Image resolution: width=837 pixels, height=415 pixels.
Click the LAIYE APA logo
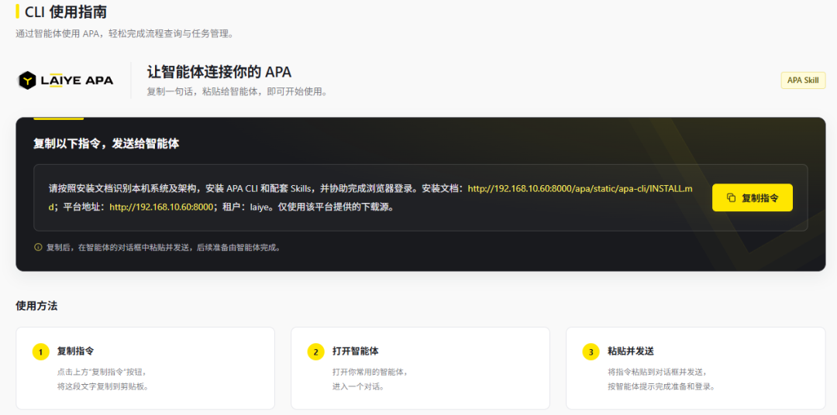pos(66,81)
